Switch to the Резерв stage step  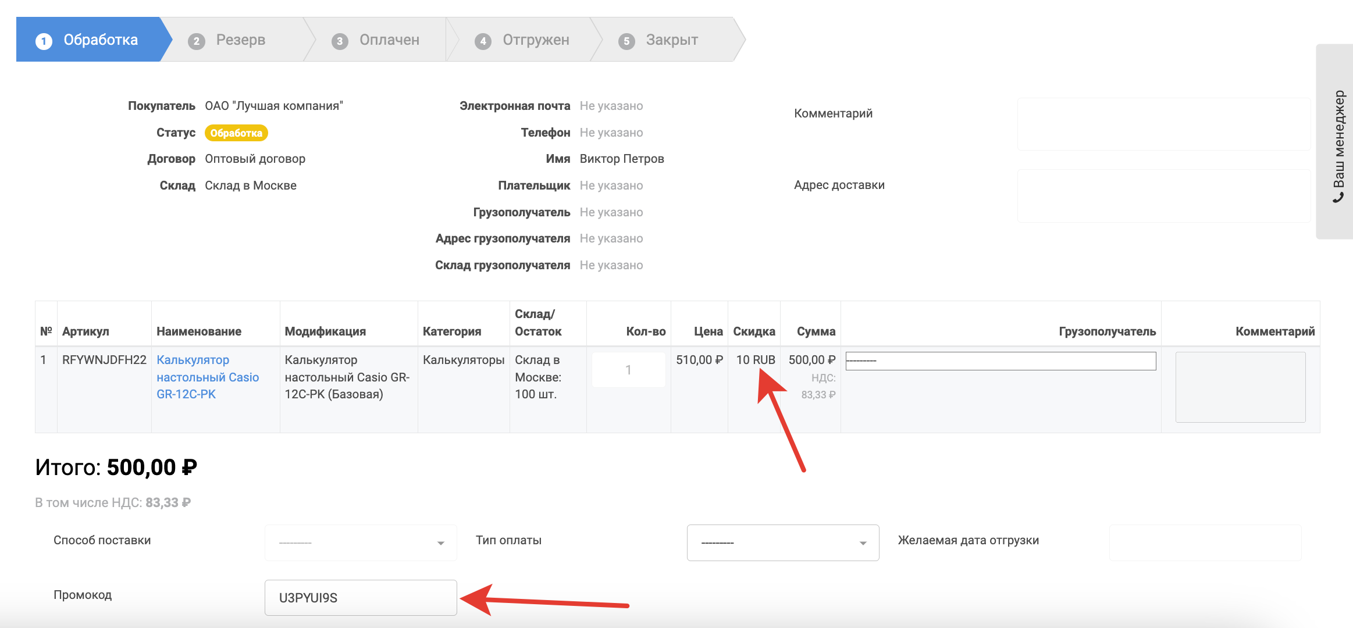pyautogui.click(x=240, y=40)
